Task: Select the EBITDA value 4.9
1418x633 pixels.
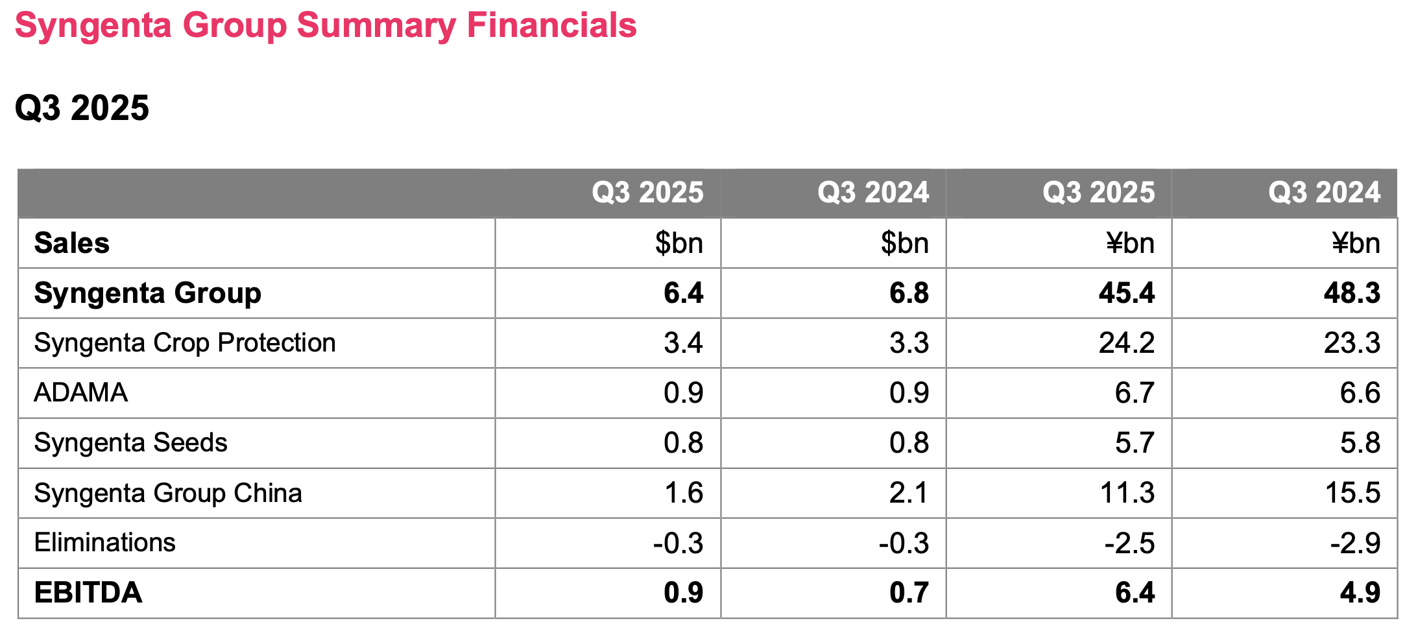Action: point(1360,593)
